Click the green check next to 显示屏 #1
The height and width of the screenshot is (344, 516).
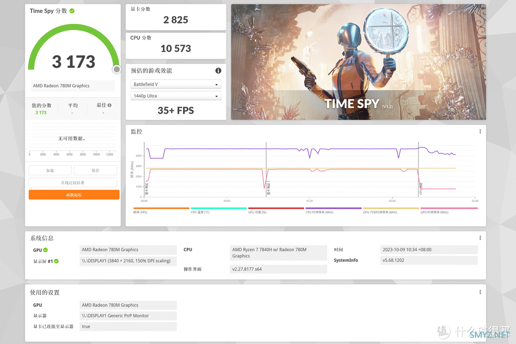[56, 261]
